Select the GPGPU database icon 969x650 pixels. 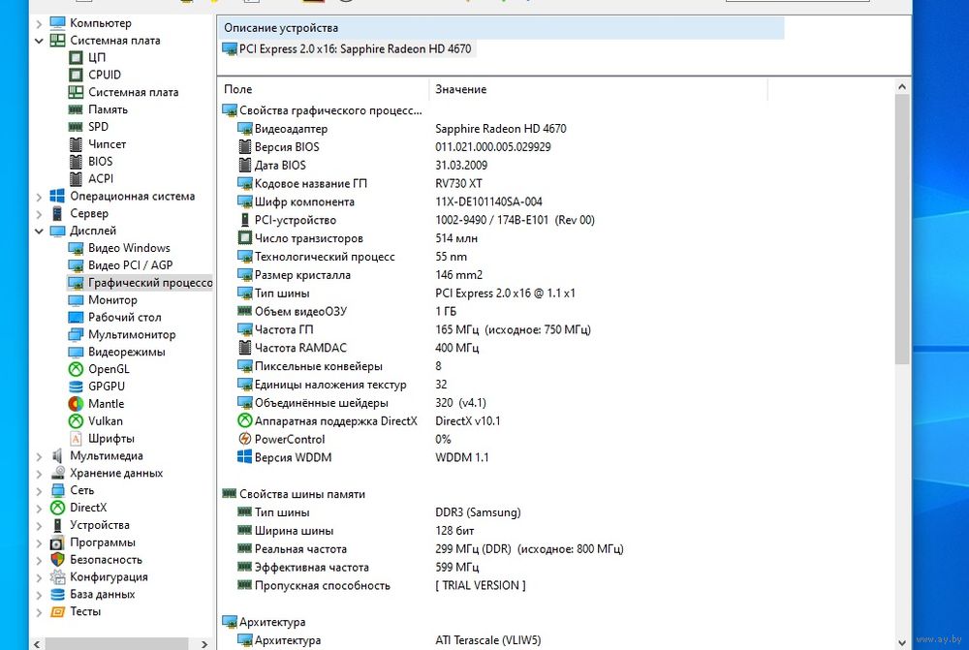pyautogui.click(x=76, y=387)
